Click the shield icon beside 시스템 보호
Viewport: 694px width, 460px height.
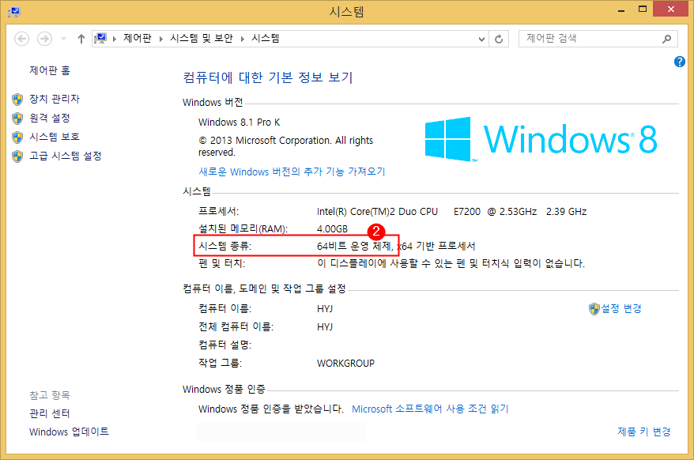point(17,138)
